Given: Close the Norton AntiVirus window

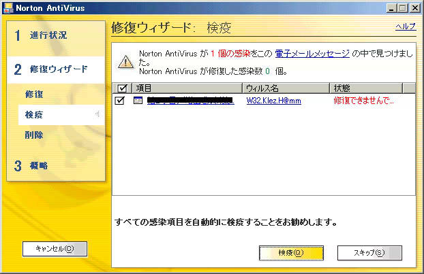Looking at the screenshot, I should coord(415,8).
